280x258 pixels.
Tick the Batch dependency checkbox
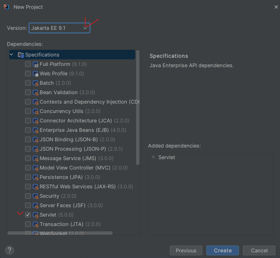point(28,83)
